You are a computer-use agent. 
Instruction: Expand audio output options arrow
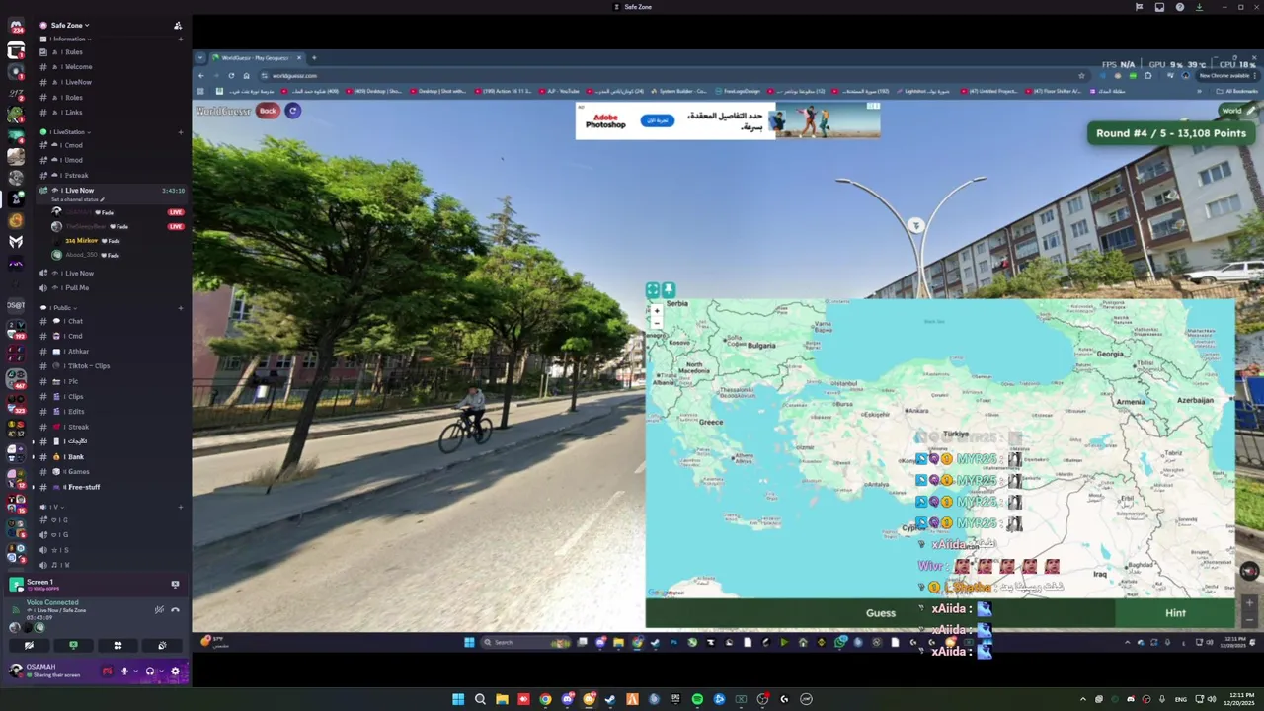click(160, 671)
